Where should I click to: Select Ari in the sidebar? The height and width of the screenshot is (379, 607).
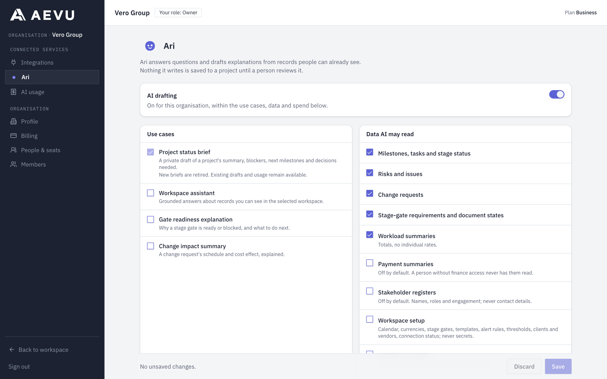(x=52, y=77)
